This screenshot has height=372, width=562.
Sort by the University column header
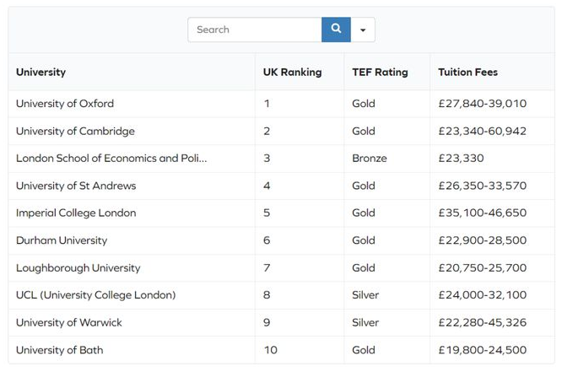pos(41,72)
